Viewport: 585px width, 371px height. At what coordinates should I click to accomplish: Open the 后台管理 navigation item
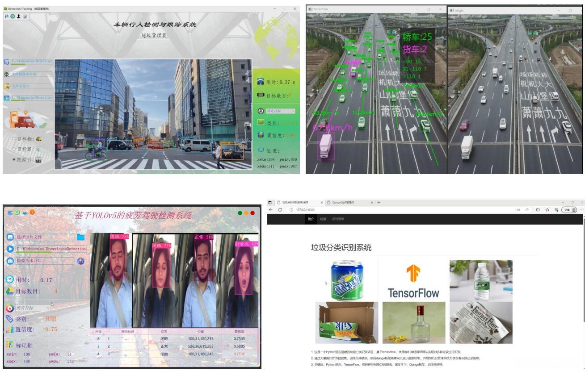338,219
